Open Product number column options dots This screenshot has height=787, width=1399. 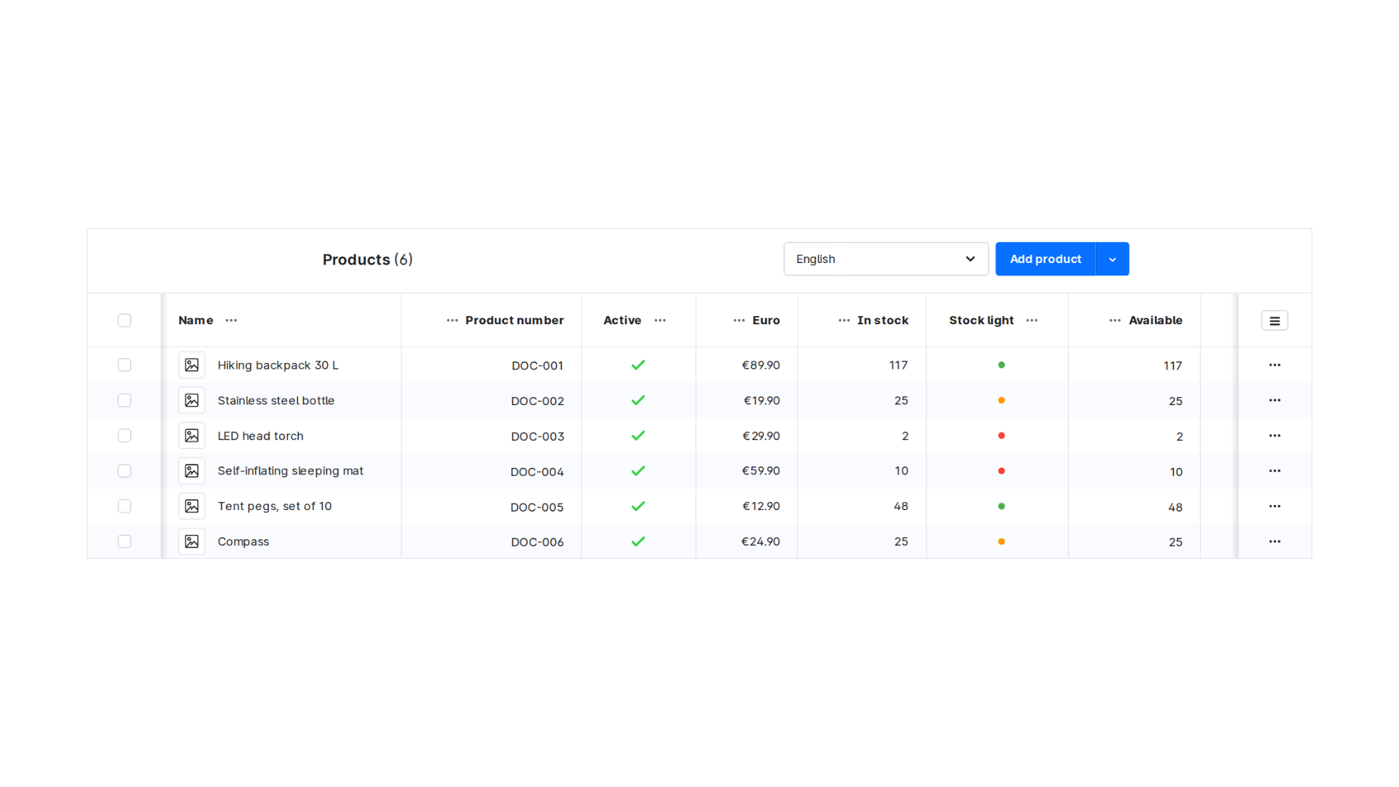(452, 321)
